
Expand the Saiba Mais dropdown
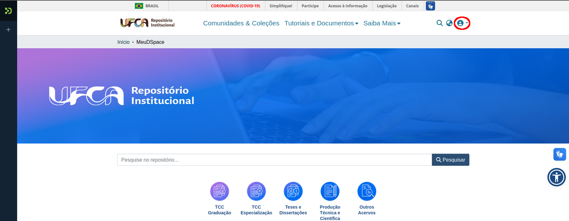(x=382, y=23)
